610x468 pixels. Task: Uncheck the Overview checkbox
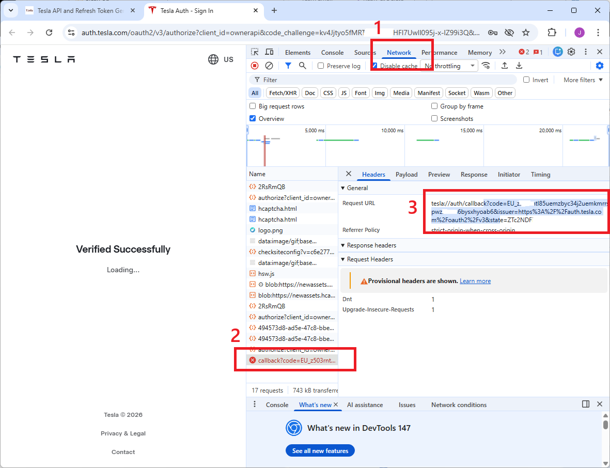(x=253, y=119)
